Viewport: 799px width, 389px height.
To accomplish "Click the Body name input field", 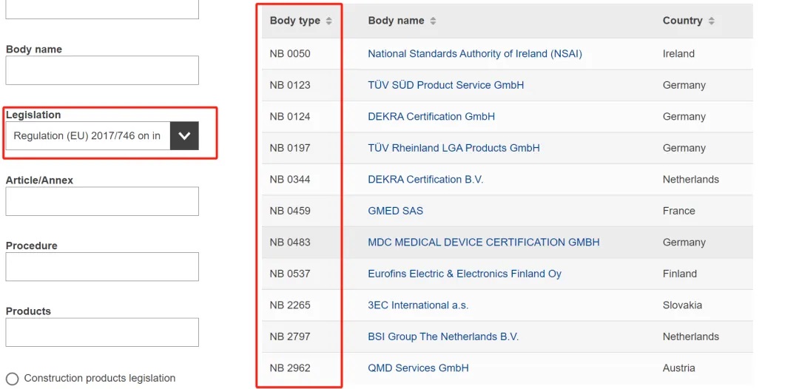I will pos(102,70).
